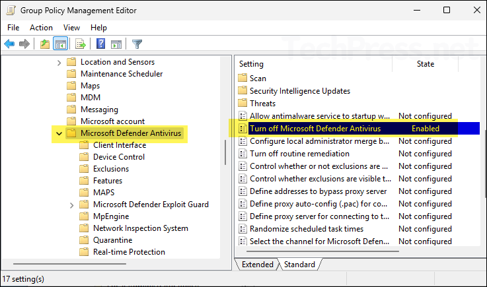This screenshot has width=487, height=287.
Task: Click the blue Back arrow toolbar icon
Action: click(x=9, y=44)
